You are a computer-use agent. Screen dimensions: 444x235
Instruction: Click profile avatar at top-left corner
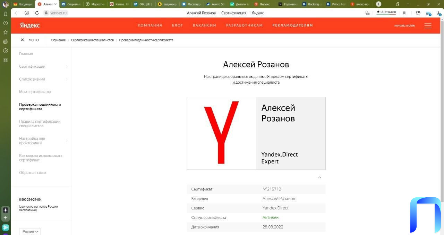pos(6,4)
